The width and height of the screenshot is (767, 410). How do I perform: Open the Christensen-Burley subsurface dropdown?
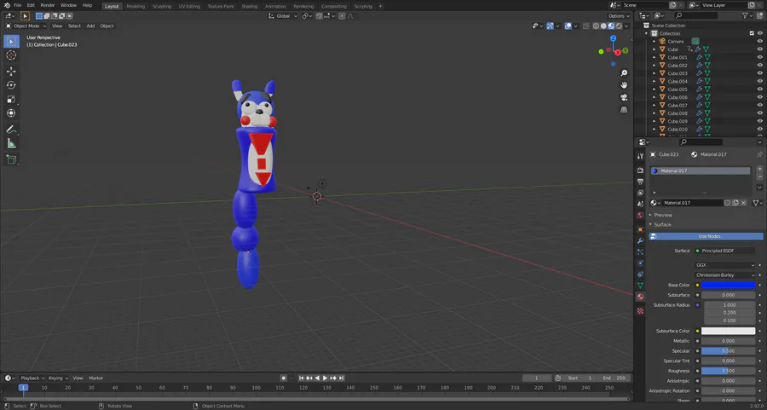(725, 275)
